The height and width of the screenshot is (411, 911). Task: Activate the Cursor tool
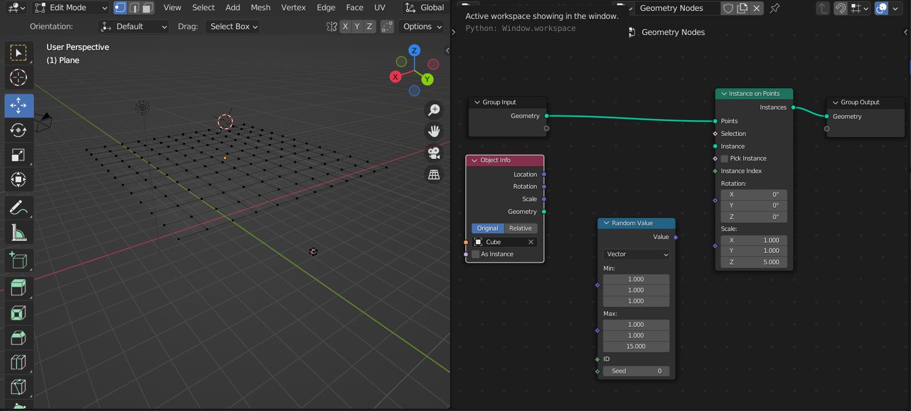[18, 77]
